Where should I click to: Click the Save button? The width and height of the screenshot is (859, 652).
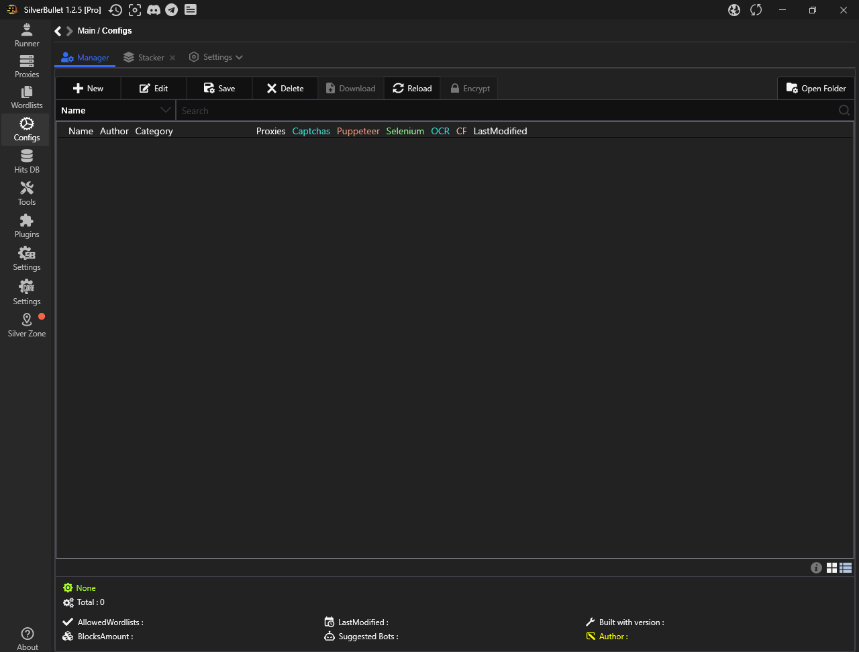[219, 88]
